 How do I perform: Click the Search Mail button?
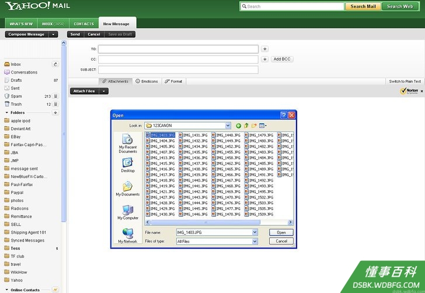tap(363, 6)
